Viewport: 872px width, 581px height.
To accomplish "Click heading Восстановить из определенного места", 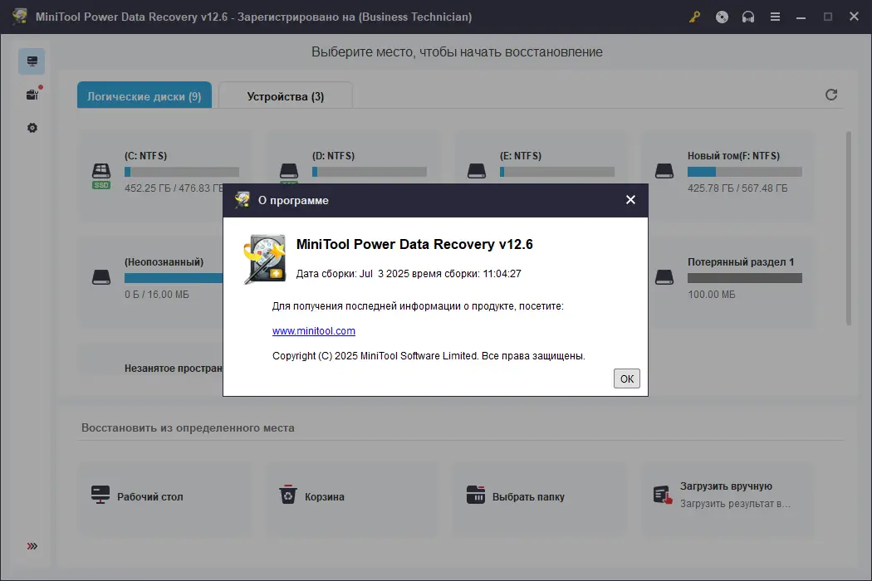I will tap(188, 427).
